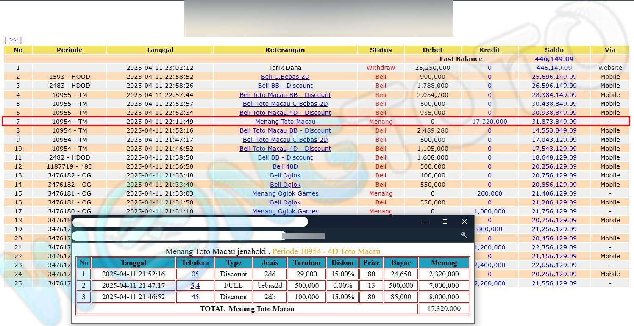Minimize the Menang Toto Macau popup window
Screen dimensions: 634x326
click(425, 221)
